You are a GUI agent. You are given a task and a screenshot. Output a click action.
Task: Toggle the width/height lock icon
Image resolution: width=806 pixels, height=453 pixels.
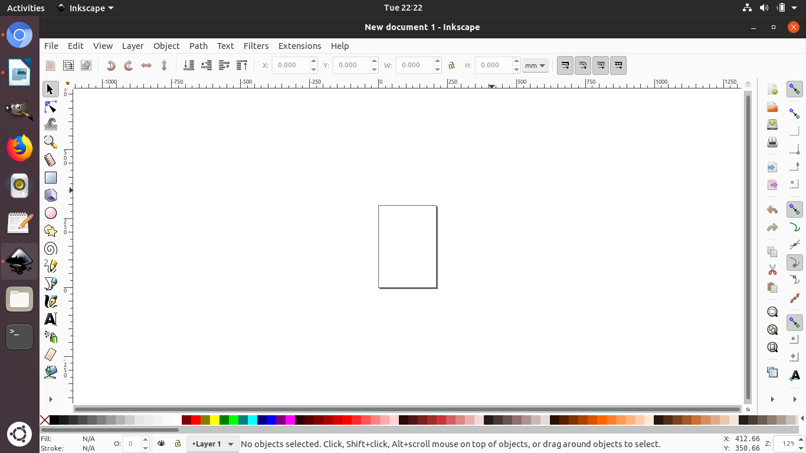point(451,65)
